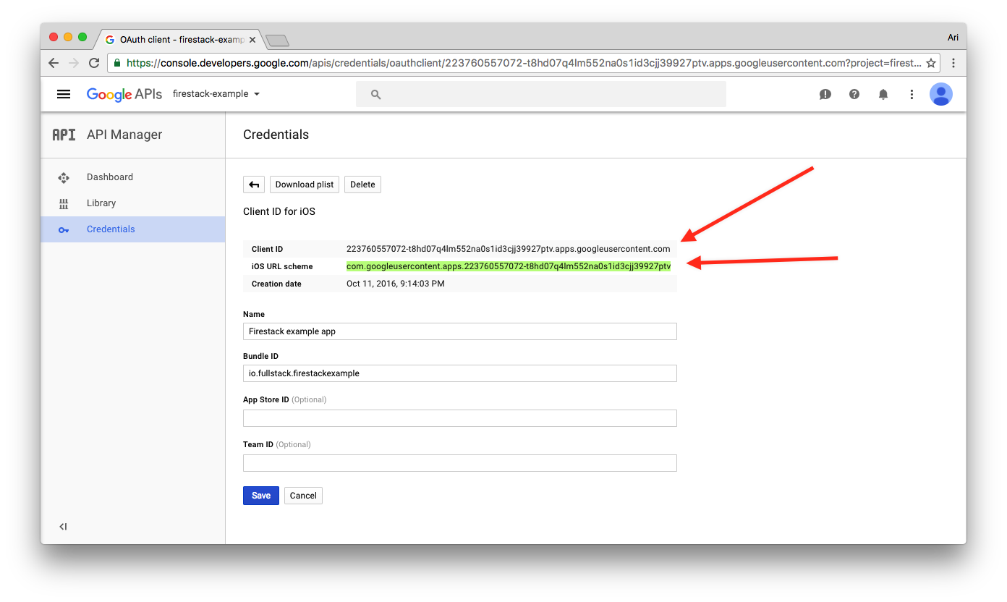This screenshot has height=602, width=1007.
Task: Click the Name field with Firestack example app
Action: click(460, 331)
